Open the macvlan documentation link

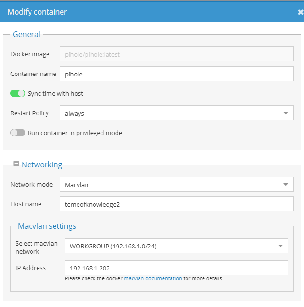point(153,278)
